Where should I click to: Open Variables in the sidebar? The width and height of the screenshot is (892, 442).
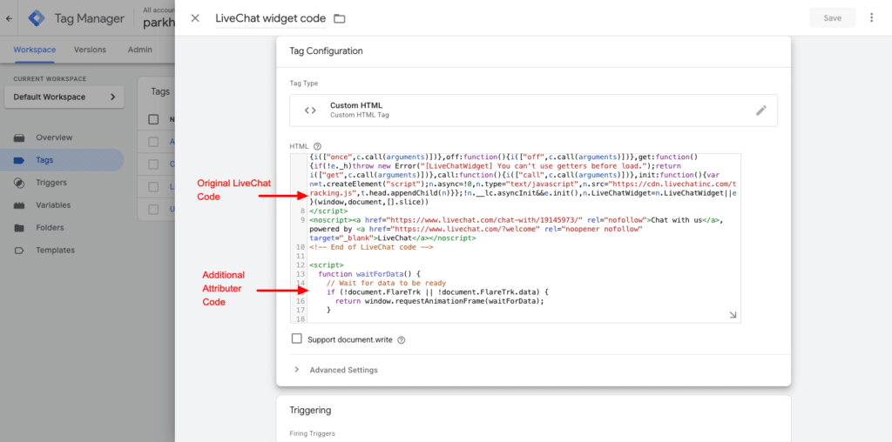pyautogui.click(x=53, y=205)
